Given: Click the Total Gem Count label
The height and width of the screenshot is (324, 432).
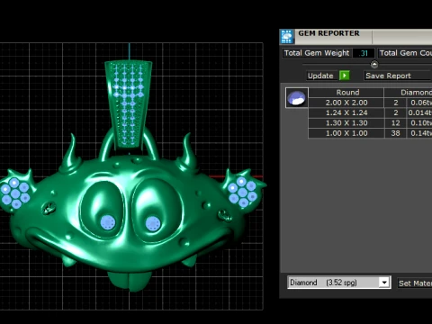Looking at the screenshot, I should [x=405, y=53].
